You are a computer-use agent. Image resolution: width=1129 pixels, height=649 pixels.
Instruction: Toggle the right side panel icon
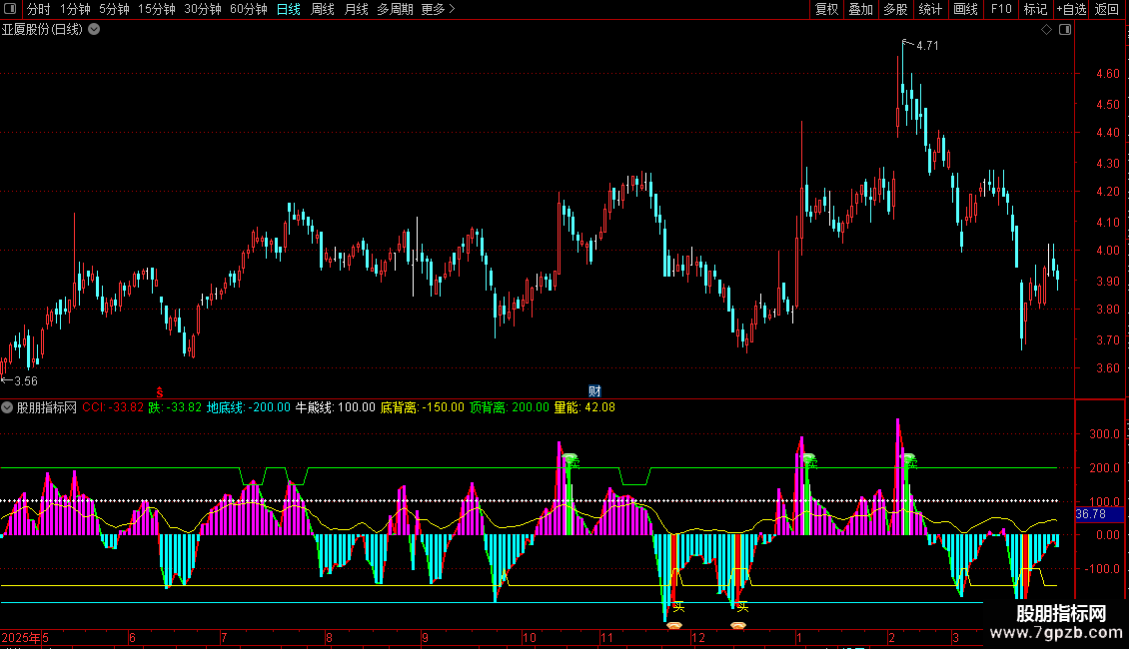(x=1065, y=30)
